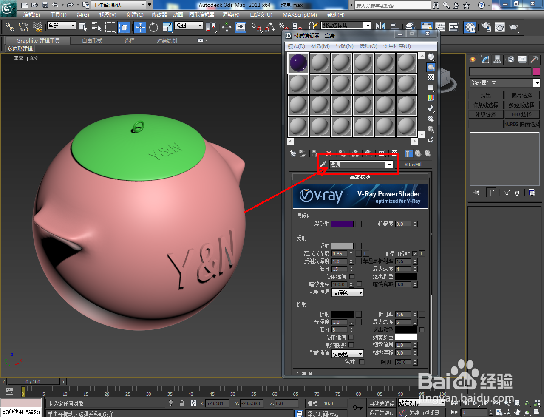The image size is (544, 417).
Task: Open the 修改器列表 modifier list dropdown
Action: point(537,82)
